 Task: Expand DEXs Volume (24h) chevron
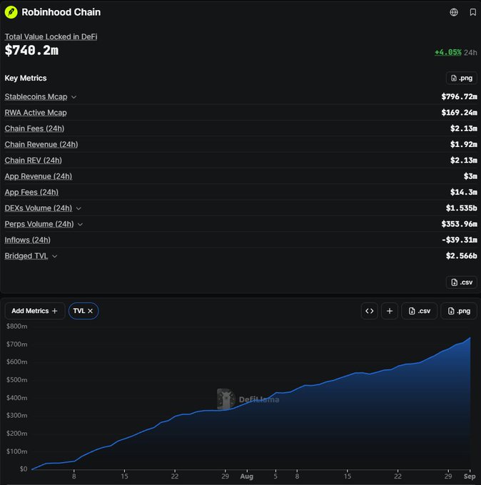pyautogui.click(x=79, y=208)
